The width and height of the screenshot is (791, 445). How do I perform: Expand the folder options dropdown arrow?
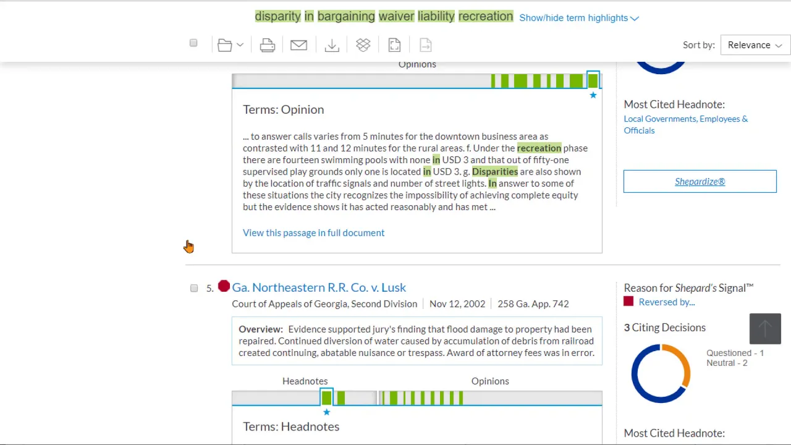tap(240, 45)
